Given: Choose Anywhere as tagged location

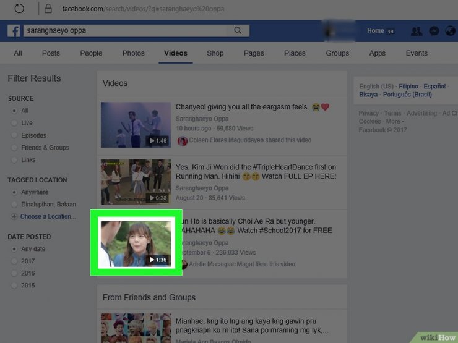Looking at the screenshot, I should [14, 192].
